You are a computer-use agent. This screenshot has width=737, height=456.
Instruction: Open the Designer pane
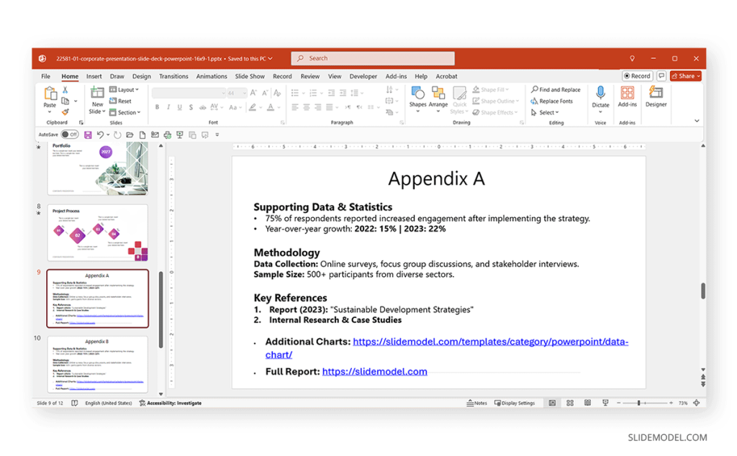click(x=656, y=96)
